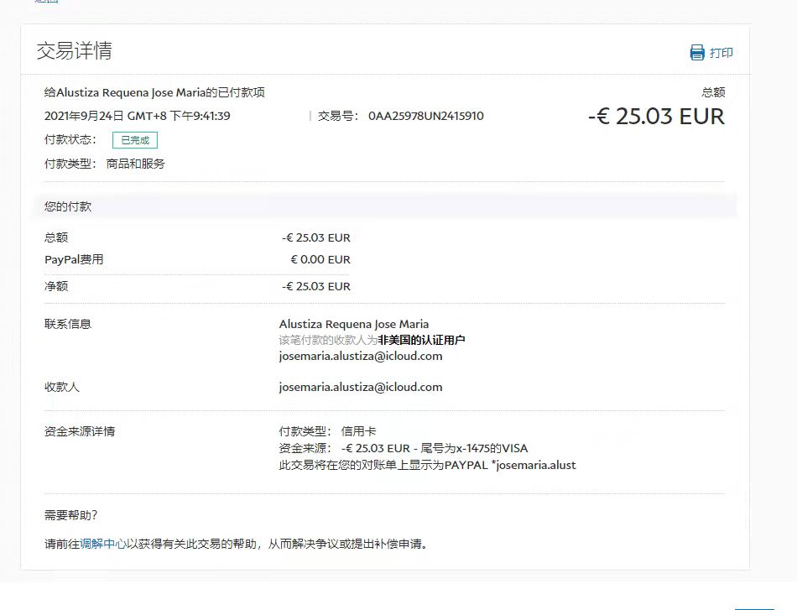Click the 非美国的认证用户 bold text
The height and width of the screenshot is (610, 797).
pos(421,340)
